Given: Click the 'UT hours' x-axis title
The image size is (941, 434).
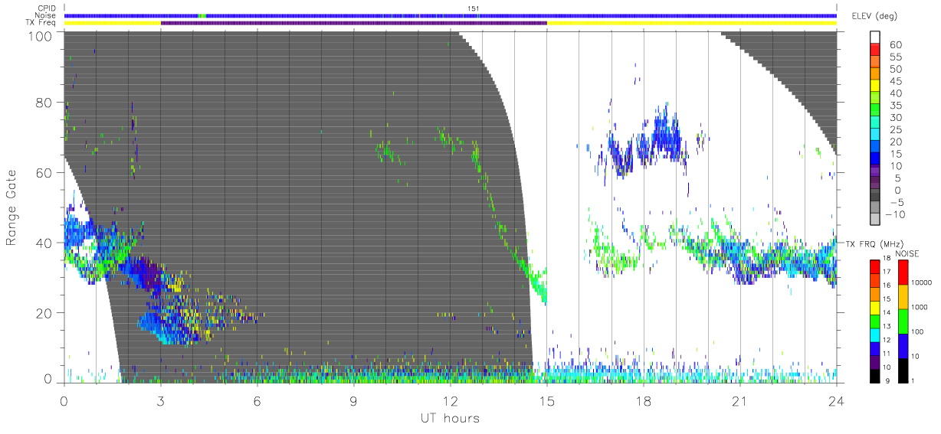Looking at the screenshot, I should pyautogui.click(x=450, y=418).
